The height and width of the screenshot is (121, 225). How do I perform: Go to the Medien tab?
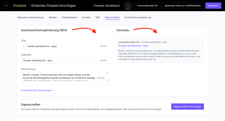[53, 17]
